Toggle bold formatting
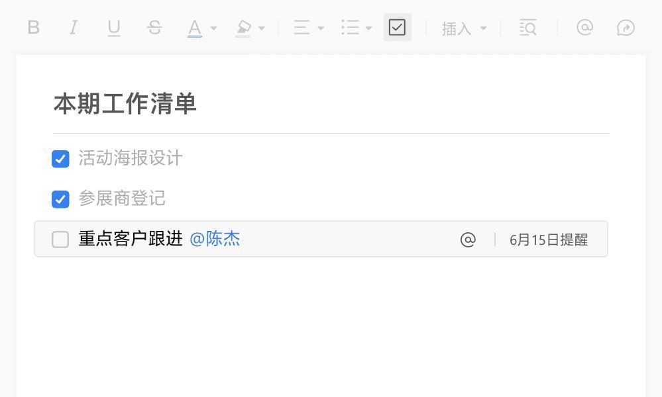The image size is (662, 397). (33, 28)
